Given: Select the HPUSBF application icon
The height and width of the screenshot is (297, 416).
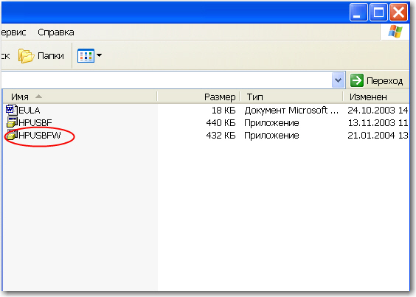Looking at the screenshot, I should pyautogui.click(x=12, y=122).
